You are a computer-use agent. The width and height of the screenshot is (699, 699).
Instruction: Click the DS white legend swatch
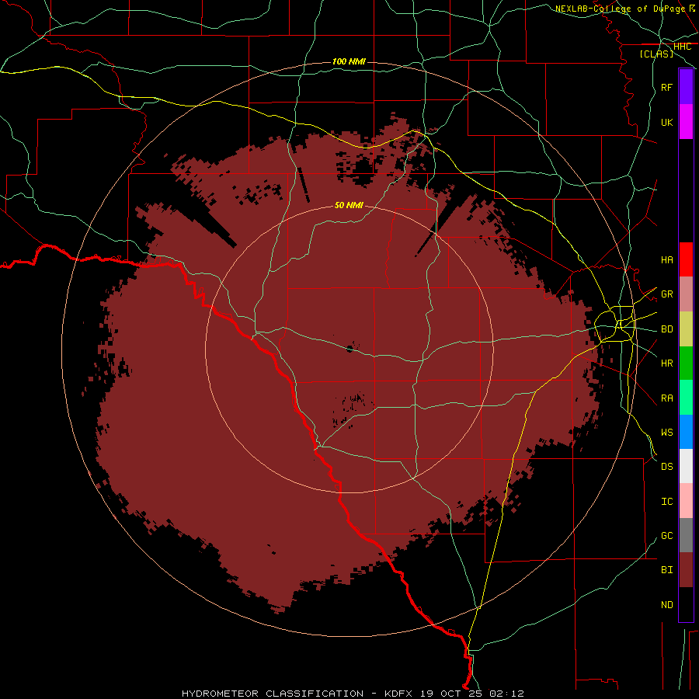686,466
